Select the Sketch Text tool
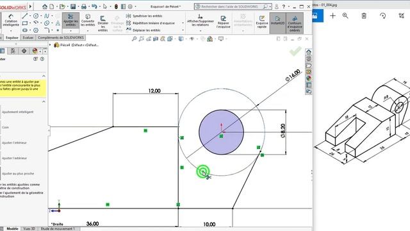The height and width of the screenshot is (231, 410). point(58,23)
